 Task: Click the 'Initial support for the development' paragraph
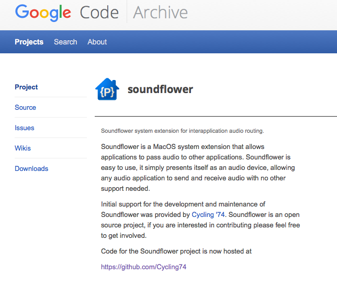[200, 220]
